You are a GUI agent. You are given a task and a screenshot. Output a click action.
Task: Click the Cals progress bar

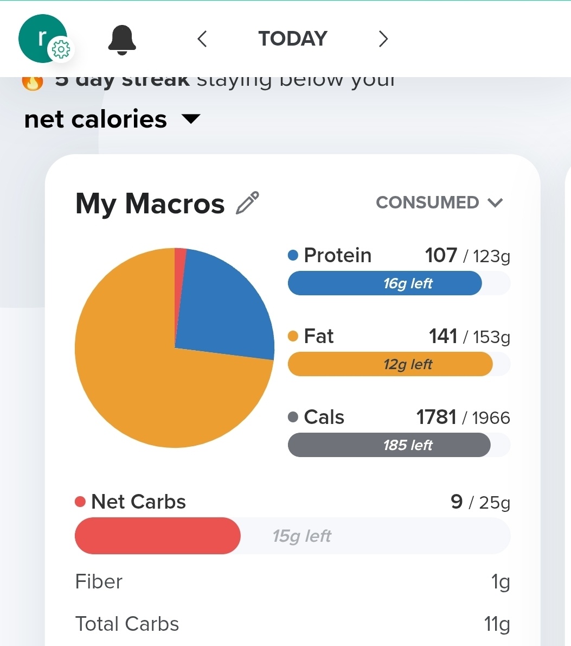point(399,445)
